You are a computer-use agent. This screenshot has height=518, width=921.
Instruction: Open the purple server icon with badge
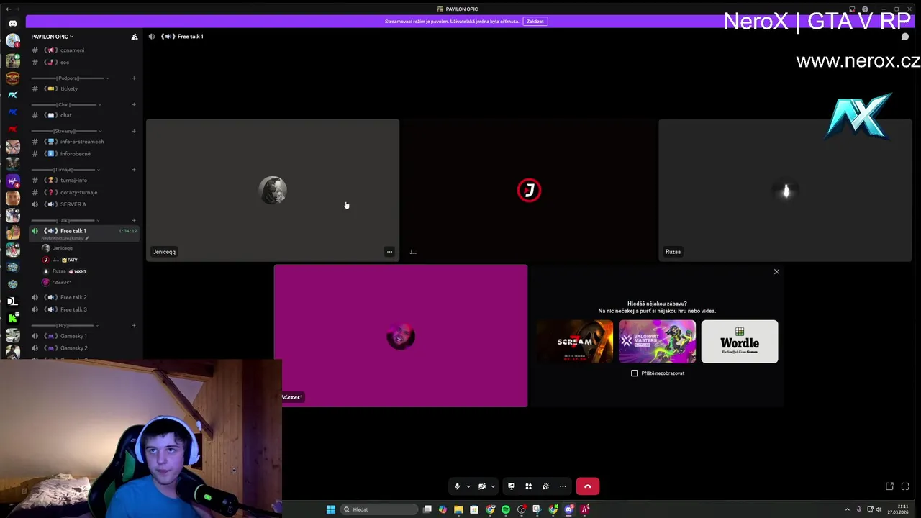pyautogui.click(x=12, y=181)
